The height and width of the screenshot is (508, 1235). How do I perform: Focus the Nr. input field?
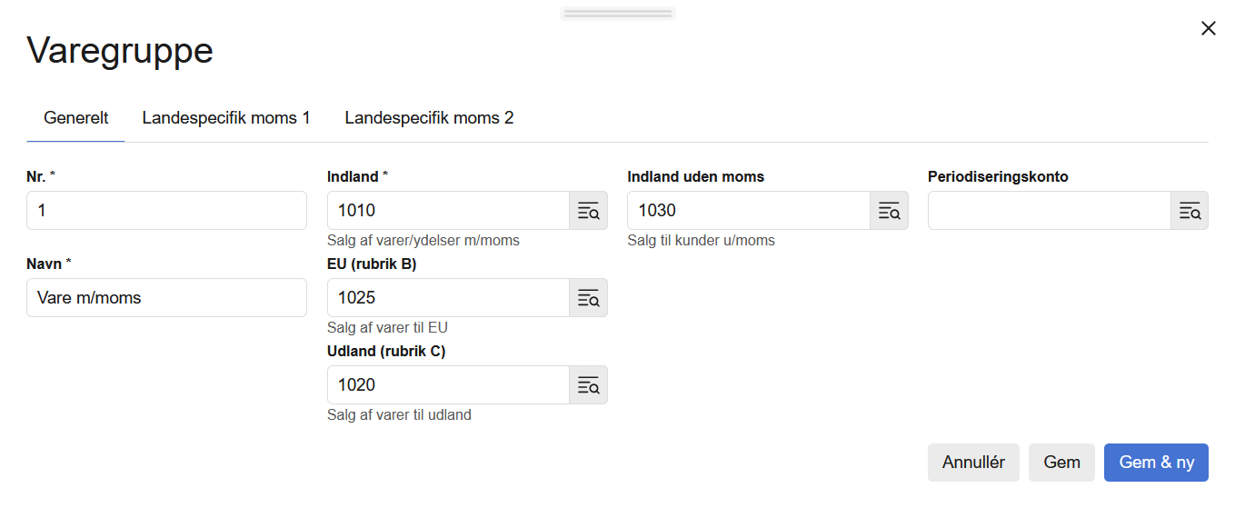click(166, 211)
